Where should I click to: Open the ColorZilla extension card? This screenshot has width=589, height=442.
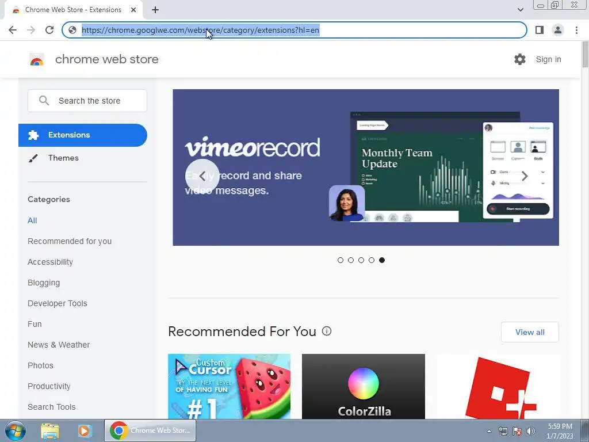[x=364, y=386]
